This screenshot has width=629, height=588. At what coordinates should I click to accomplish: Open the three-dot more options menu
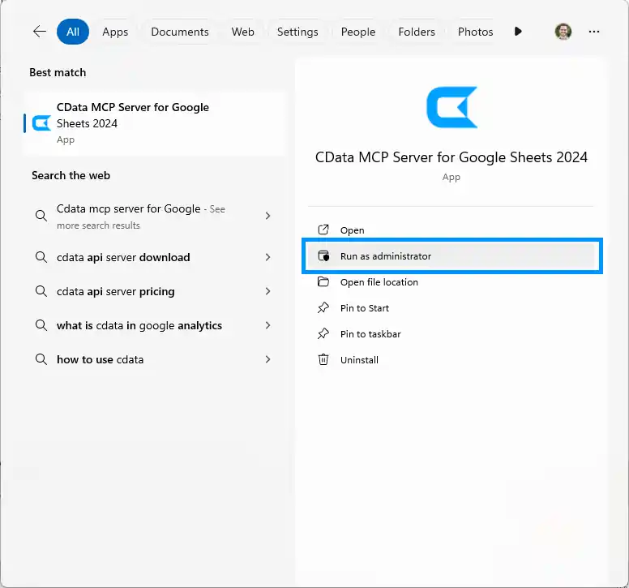pyautogui.click(x=594, y=32)
